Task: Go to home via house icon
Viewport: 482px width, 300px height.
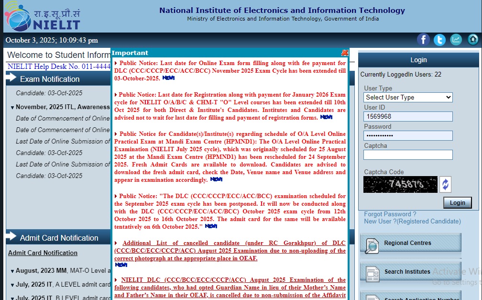Action: (473, 40)
